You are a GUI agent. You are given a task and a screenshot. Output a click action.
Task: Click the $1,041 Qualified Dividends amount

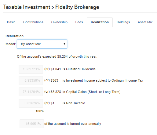coord(56,69)
